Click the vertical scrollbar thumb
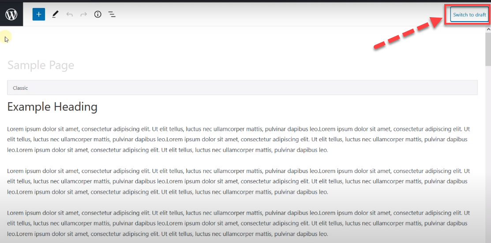491x243 pixels. tap(488, 49)
